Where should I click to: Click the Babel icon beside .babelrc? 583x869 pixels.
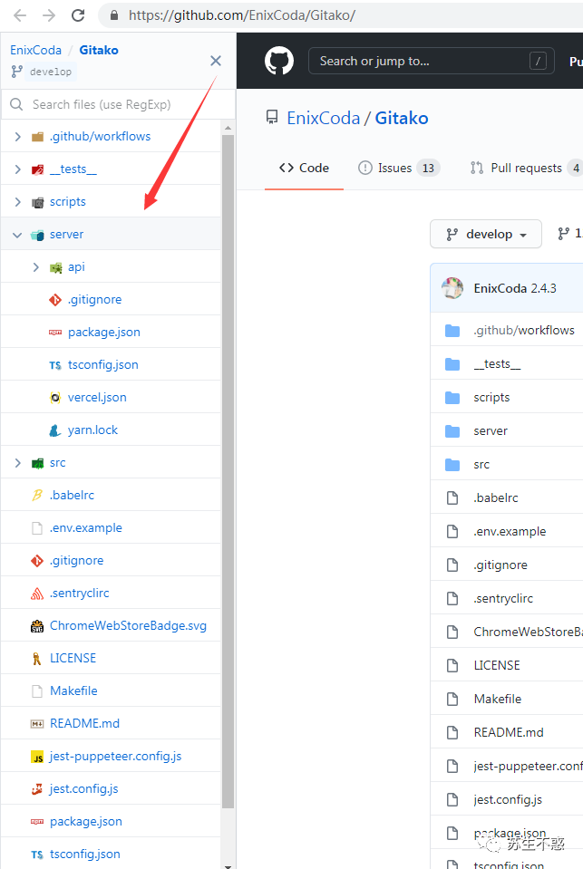click(x=37, y=495)
